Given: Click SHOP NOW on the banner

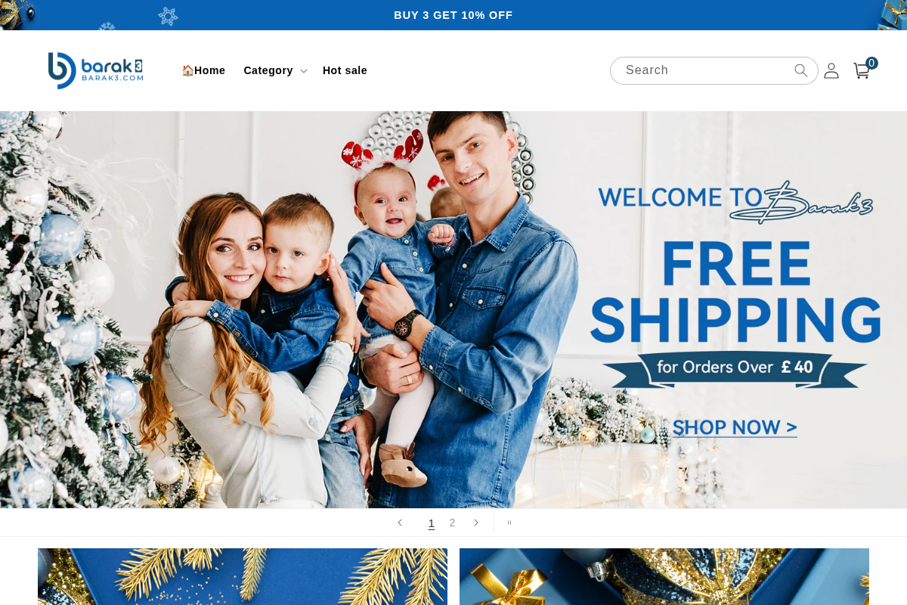Looking at the screenshot, I should [735, 427].
